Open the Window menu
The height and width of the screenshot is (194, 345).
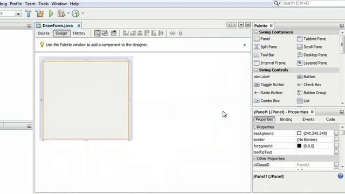(x=59, y=4)
